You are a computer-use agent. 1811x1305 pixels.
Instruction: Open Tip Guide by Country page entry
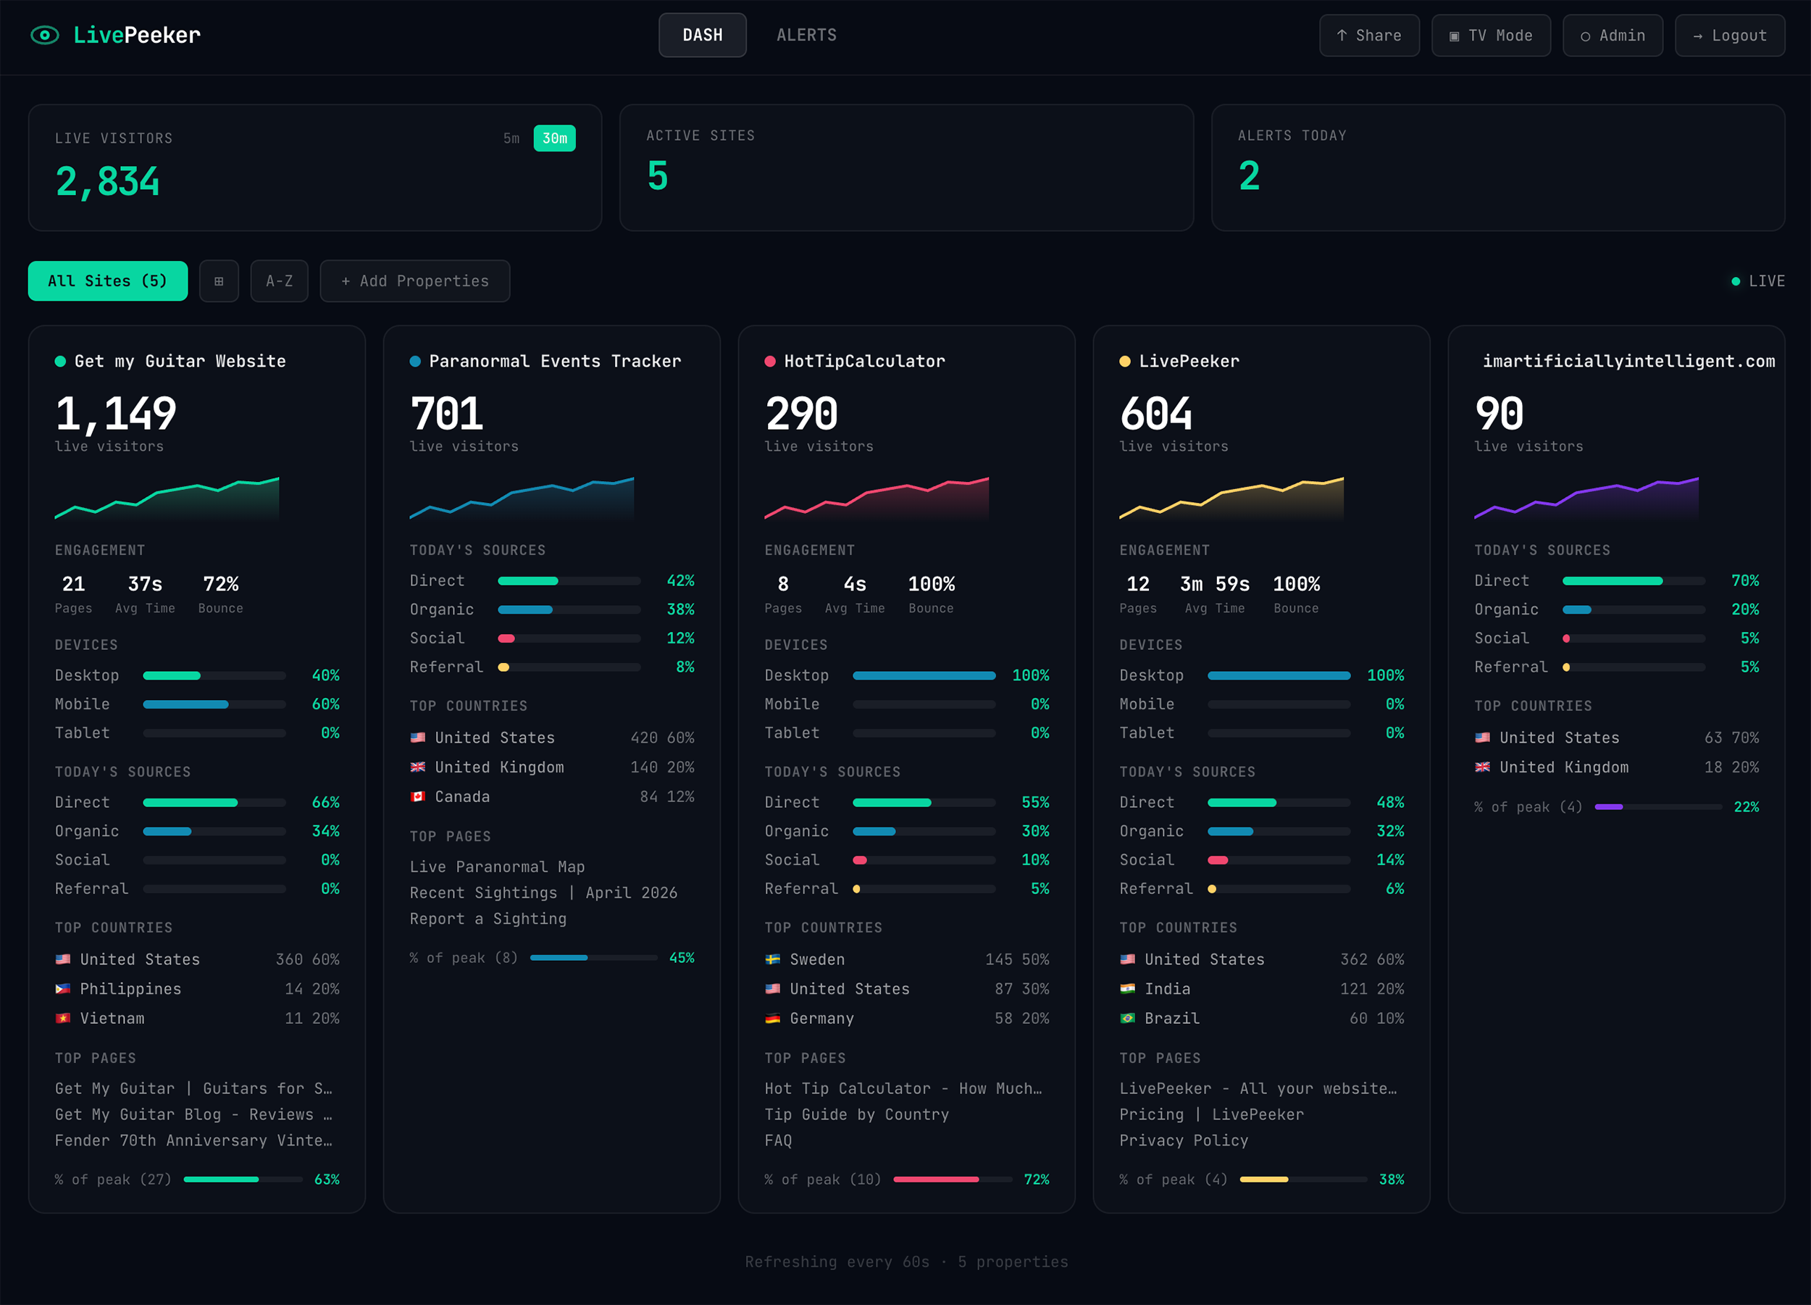click(857, 1114)
